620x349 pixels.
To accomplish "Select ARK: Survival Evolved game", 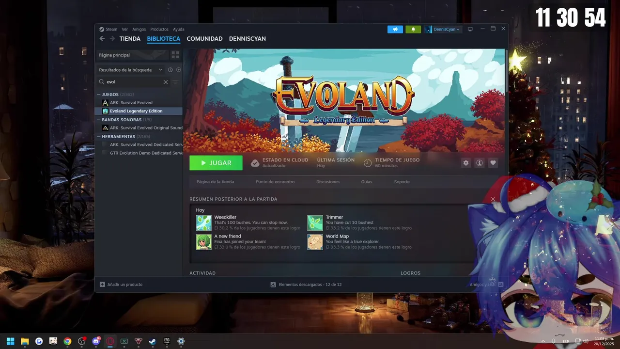I will [139, 103].
